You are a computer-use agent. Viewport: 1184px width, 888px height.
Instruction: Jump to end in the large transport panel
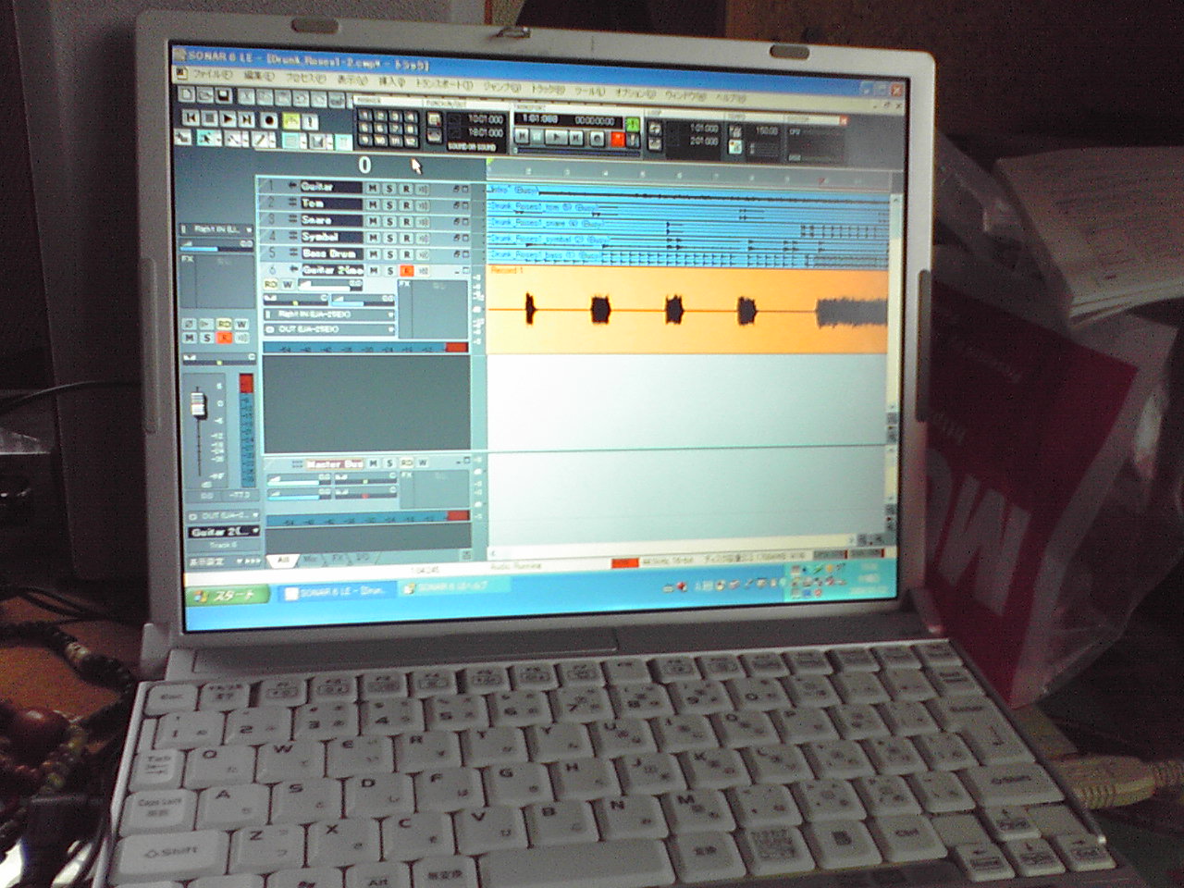[576, 138]
